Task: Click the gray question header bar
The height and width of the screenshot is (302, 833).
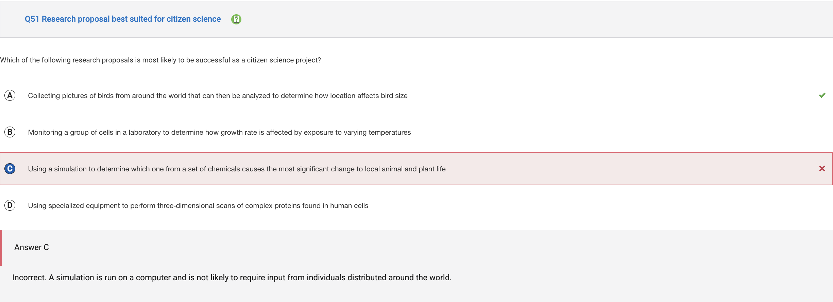Action: [417, 19]
